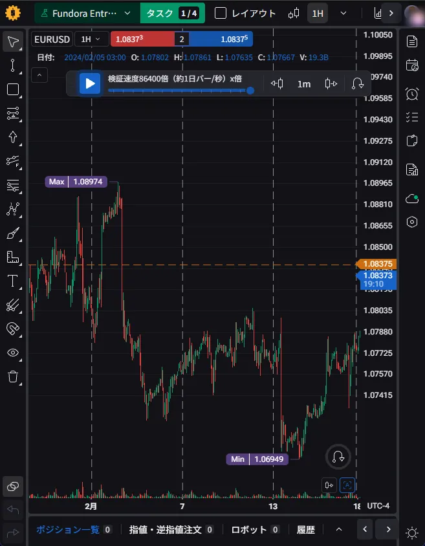Toggle the brightness theme icon
This screenshot has width=425, height=546.
point(412,533)
